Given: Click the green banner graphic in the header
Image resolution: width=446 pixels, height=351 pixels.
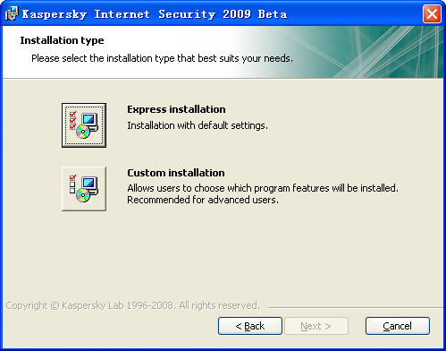Looking at the screenshot, I should (340, 52).
